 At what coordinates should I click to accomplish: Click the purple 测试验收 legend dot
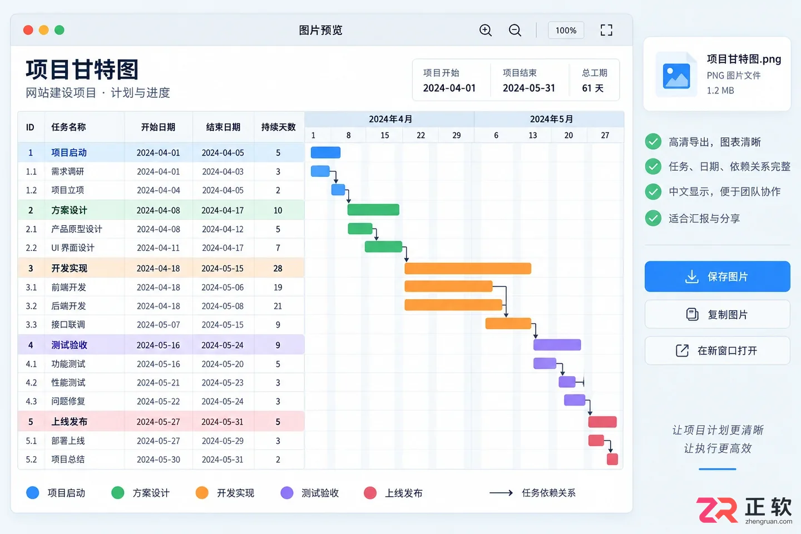[x=287, y=493]
